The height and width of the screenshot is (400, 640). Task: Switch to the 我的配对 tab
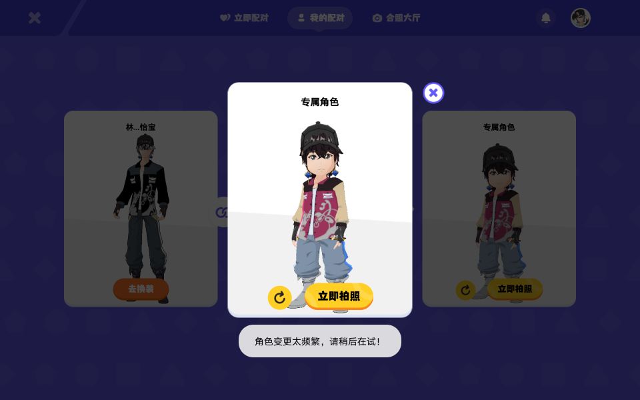click(x=320, y=18)
